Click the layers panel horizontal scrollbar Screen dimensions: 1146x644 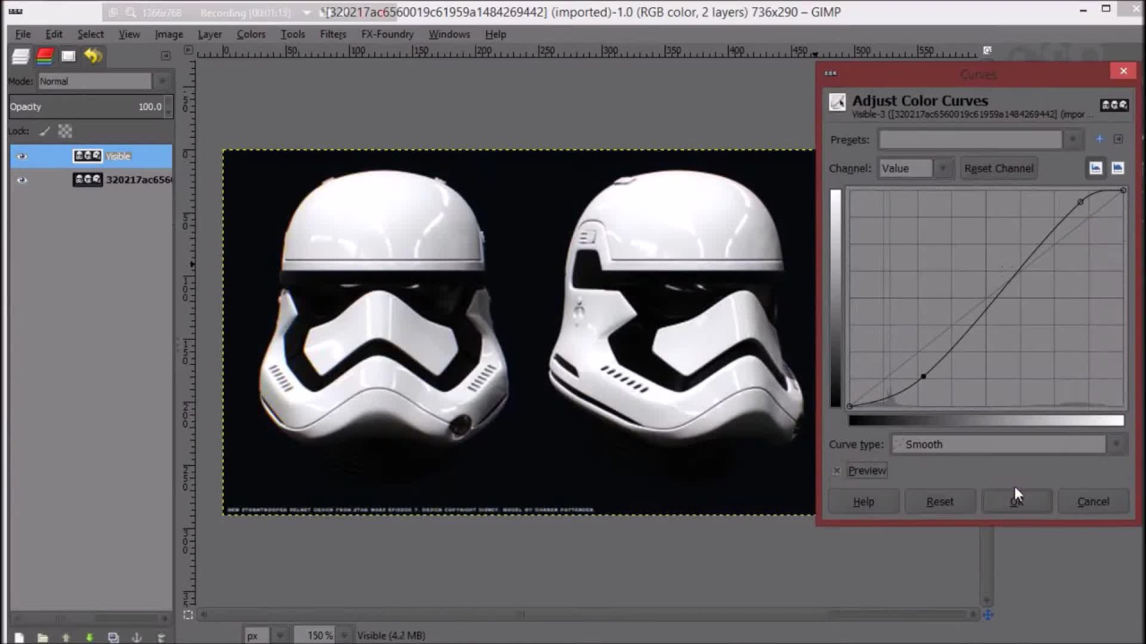point(87,618)
